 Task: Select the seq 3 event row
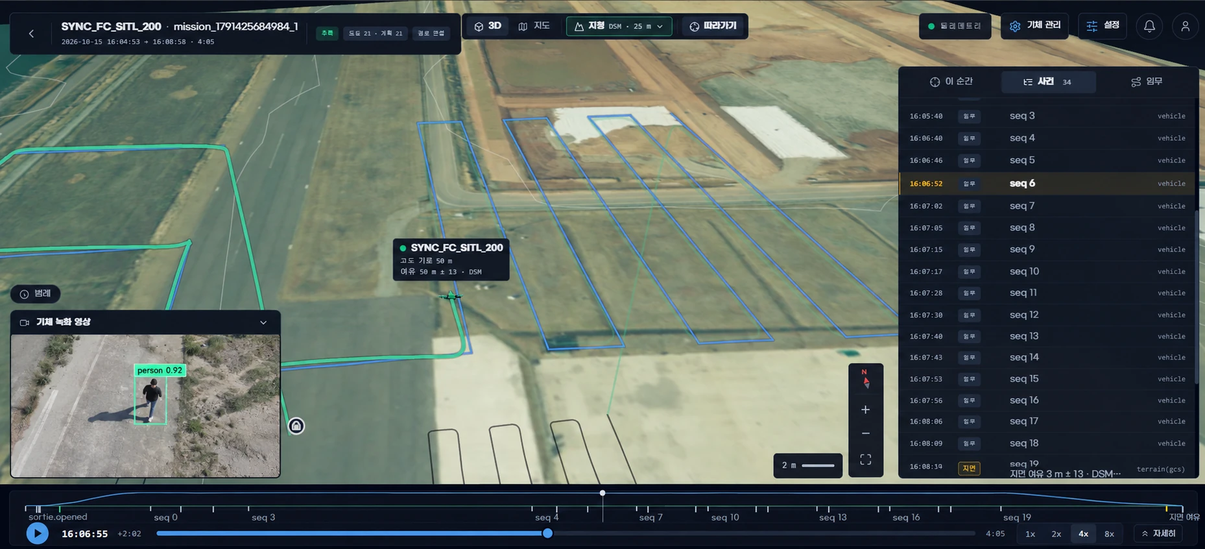point(1047,116)
